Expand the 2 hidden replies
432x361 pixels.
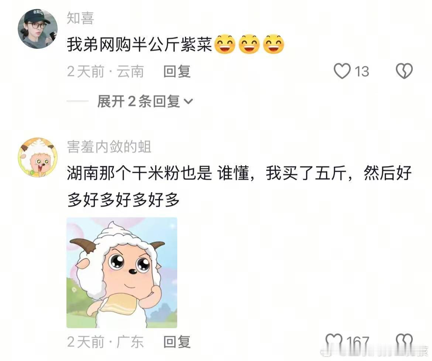tap(145, 101)
